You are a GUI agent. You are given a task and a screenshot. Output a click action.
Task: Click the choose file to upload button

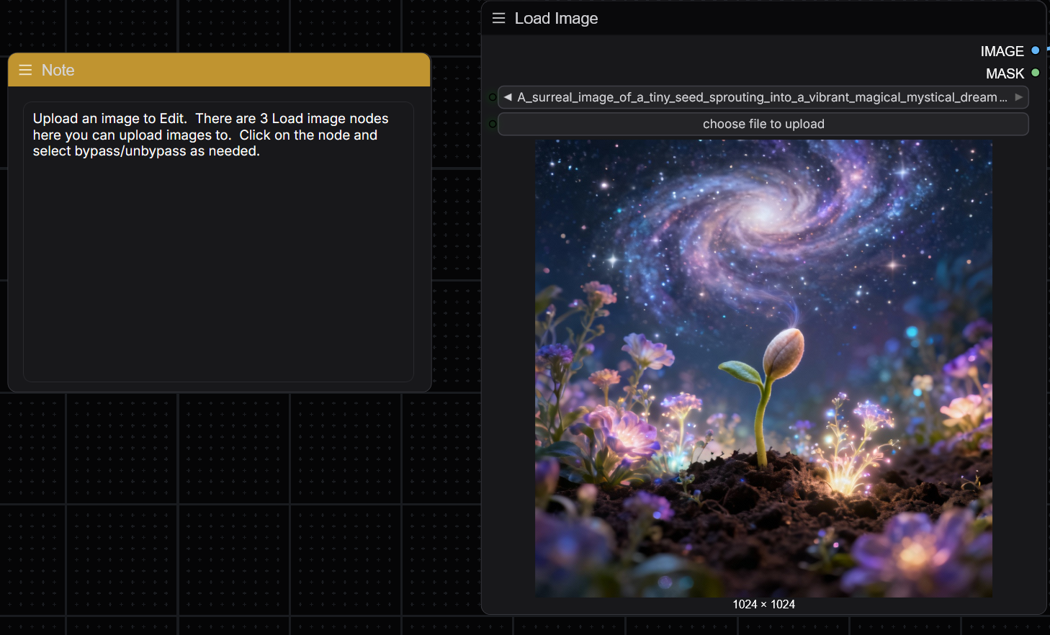(763, 124)
